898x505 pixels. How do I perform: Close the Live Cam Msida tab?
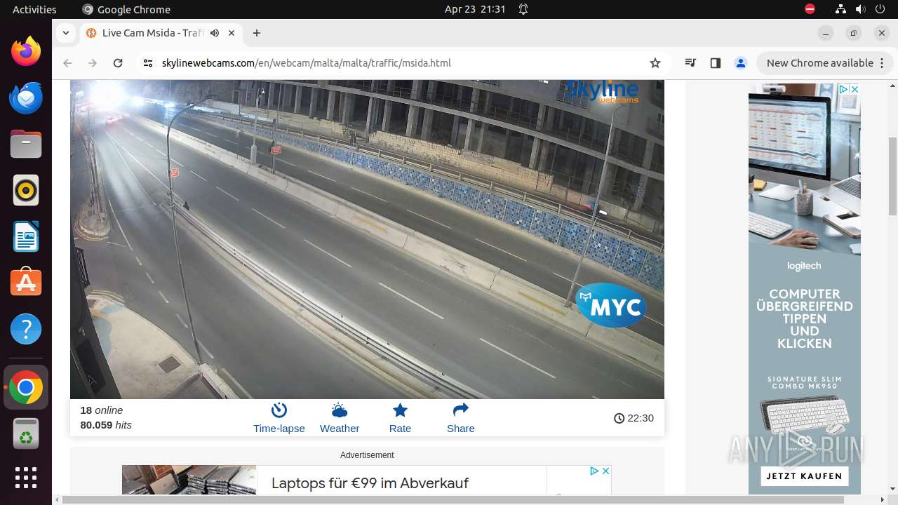(231, 33)
